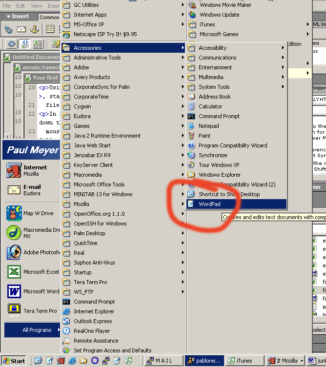Screen dimensions: 326x367
Task: Click Show Desktop in Quick Launch bar
Action: pyautogui.click(x=38, y=361)
